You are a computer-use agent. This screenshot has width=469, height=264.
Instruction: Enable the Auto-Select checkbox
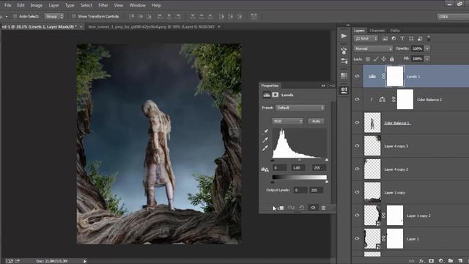(15, 16)
